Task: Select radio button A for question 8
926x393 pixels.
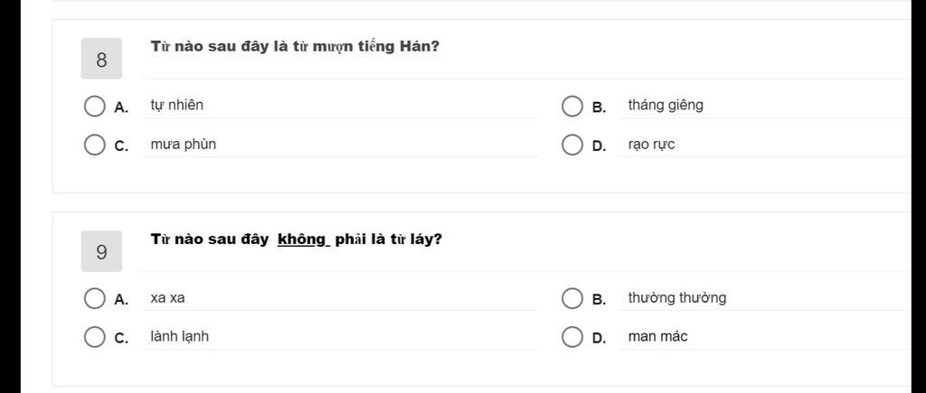Action: pos(94,107)
